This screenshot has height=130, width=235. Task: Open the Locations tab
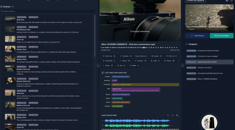(x=140, y=61)
